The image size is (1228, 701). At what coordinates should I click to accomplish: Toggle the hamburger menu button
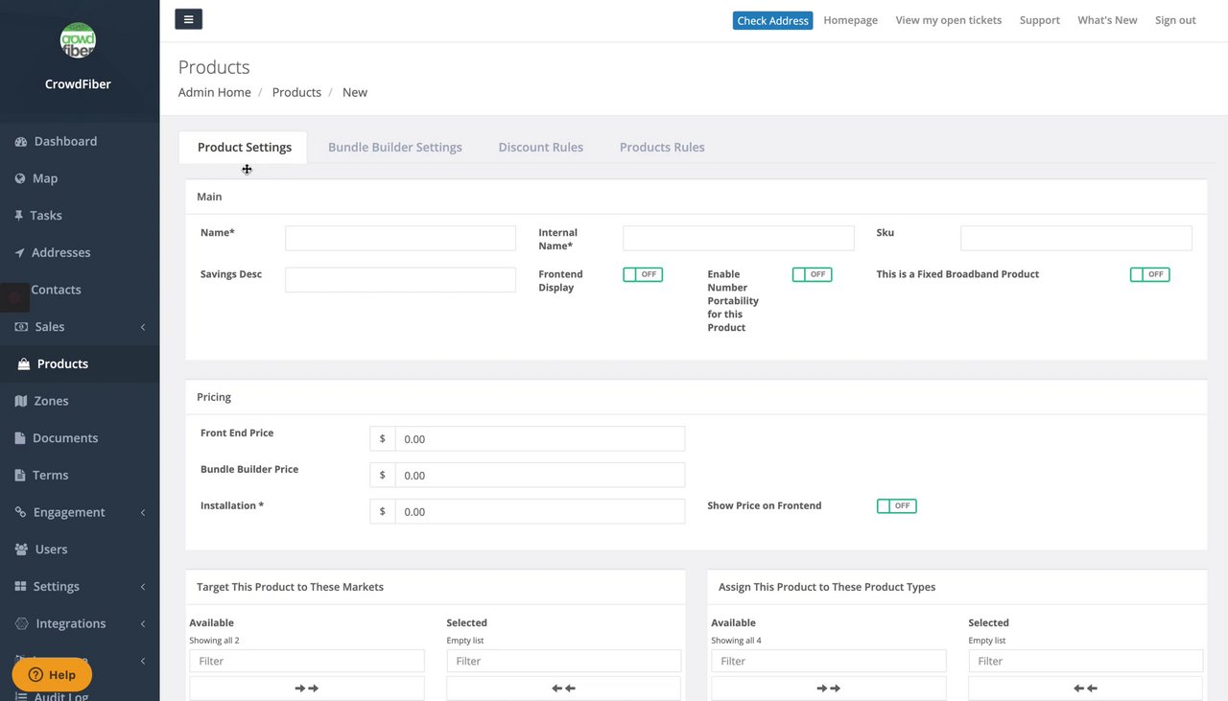pyautogui.click(x=188, y=19)
